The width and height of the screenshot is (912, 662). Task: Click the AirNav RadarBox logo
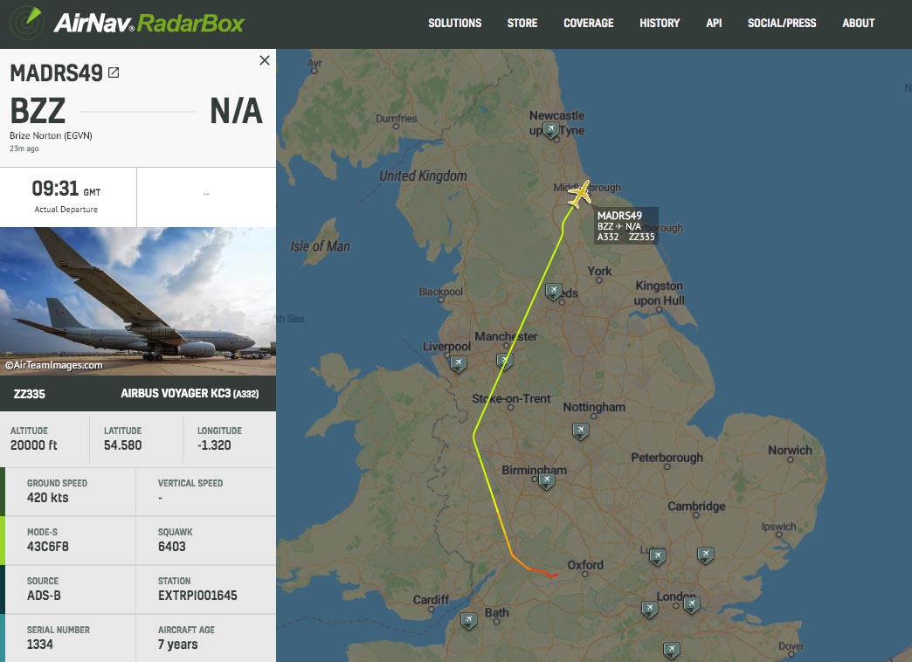point(128,24)
